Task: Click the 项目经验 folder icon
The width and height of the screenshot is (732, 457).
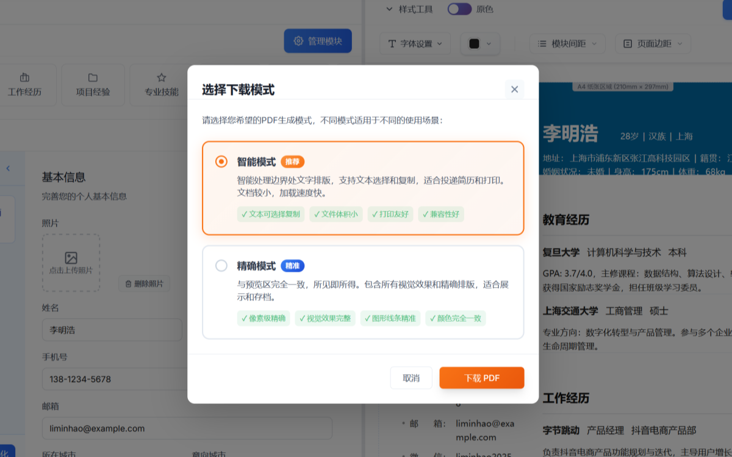Action: pyautogui.click(x=93, y=77)
